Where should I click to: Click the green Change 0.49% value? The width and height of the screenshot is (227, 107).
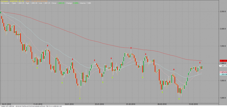[75, 3]
